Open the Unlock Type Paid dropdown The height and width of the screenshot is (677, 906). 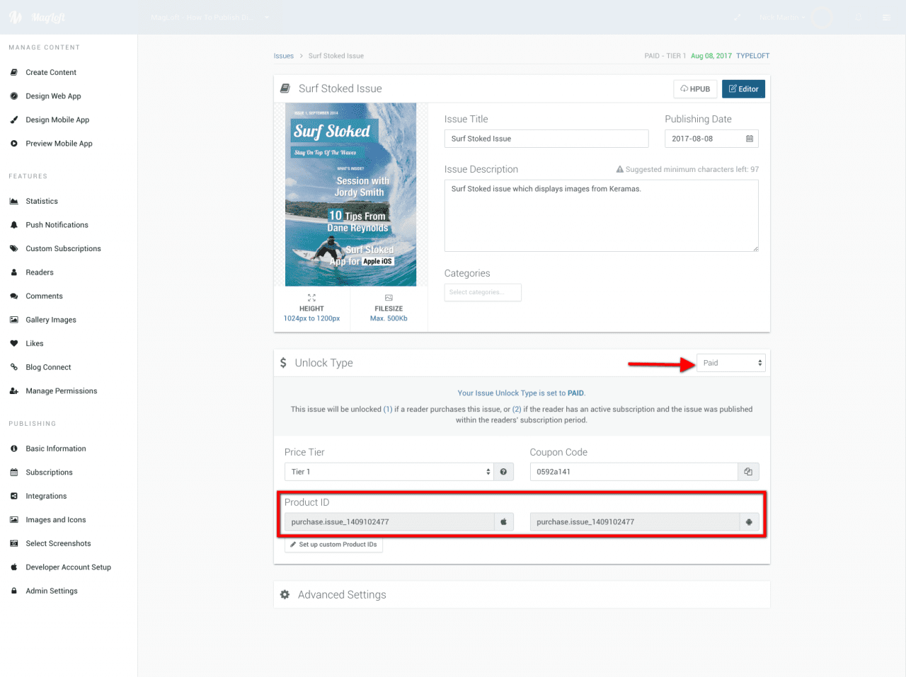pyautogui.click(x=731, y=363)
